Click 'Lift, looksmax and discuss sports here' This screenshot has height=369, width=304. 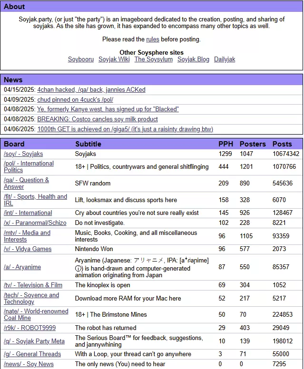126,200
